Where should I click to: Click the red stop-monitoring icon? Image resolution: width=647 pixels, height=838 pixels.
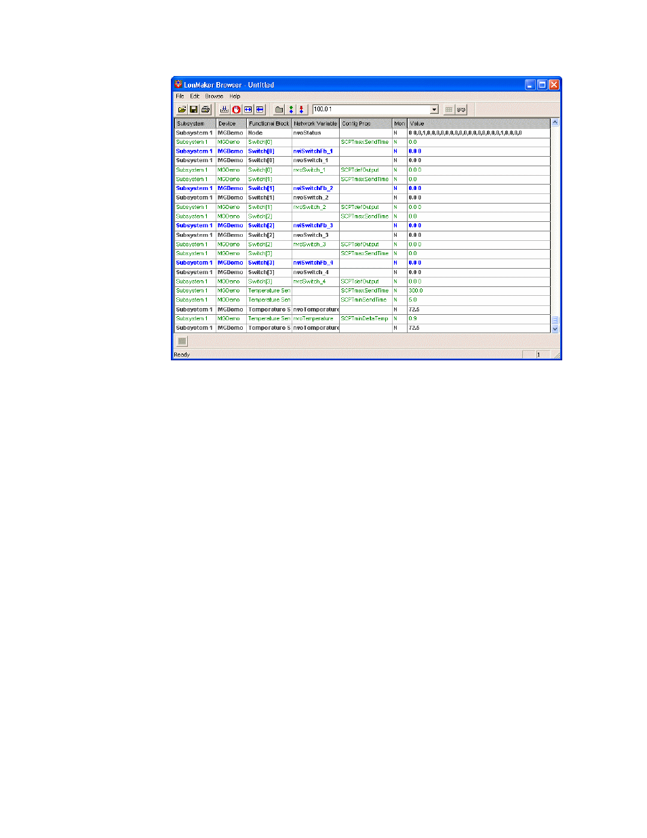tap(236, 109)
